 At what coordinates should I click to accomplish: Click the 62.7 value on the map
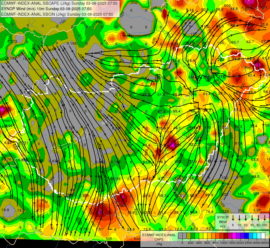tap(250, 42)
